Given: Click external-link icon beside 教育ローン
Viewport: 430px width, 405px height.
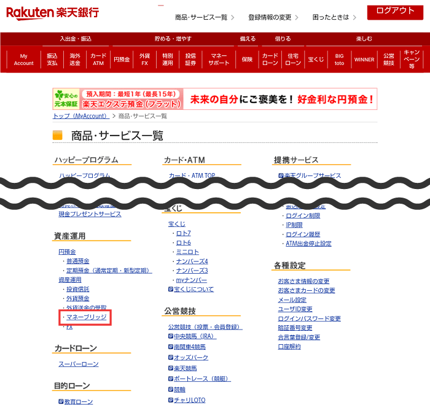Looking at the screenshot, I should pyautogui.click(x=61, y=401).
